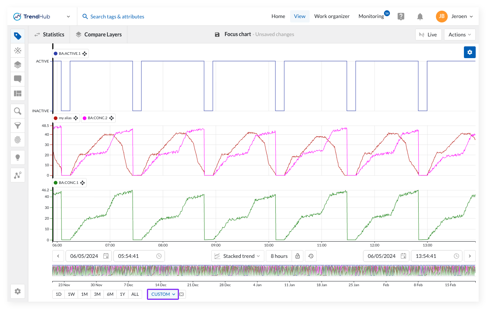The height and width of the screenshot is (309, 486).
Task: Select the 1W time range preset
Action: (x=71, y=294)
